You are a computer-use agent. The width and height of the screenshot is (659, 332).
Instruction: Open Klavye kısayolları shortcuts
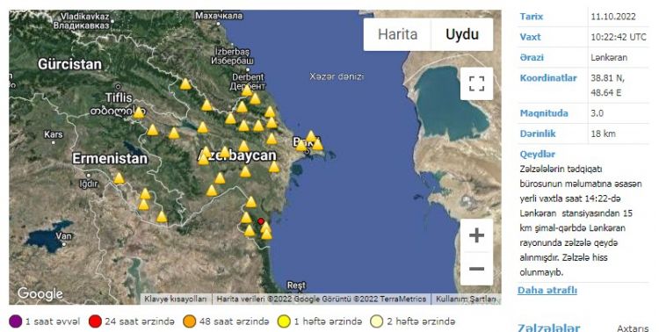pyautogui.click(x=176, y=300)
